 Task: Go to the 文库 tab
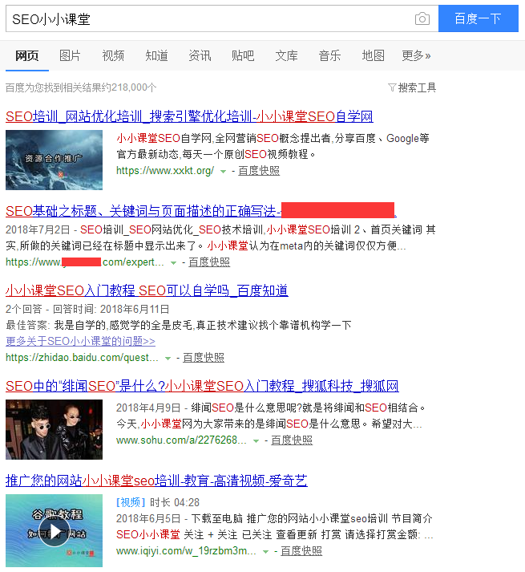click(x=286, y=56)
